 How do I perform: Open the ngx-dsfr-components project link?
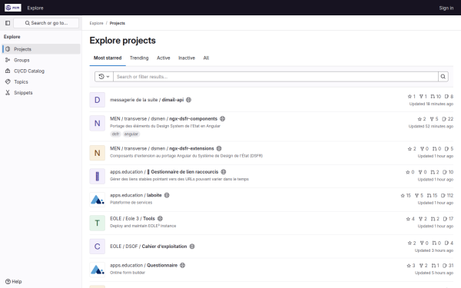click(x=164, y=119)
